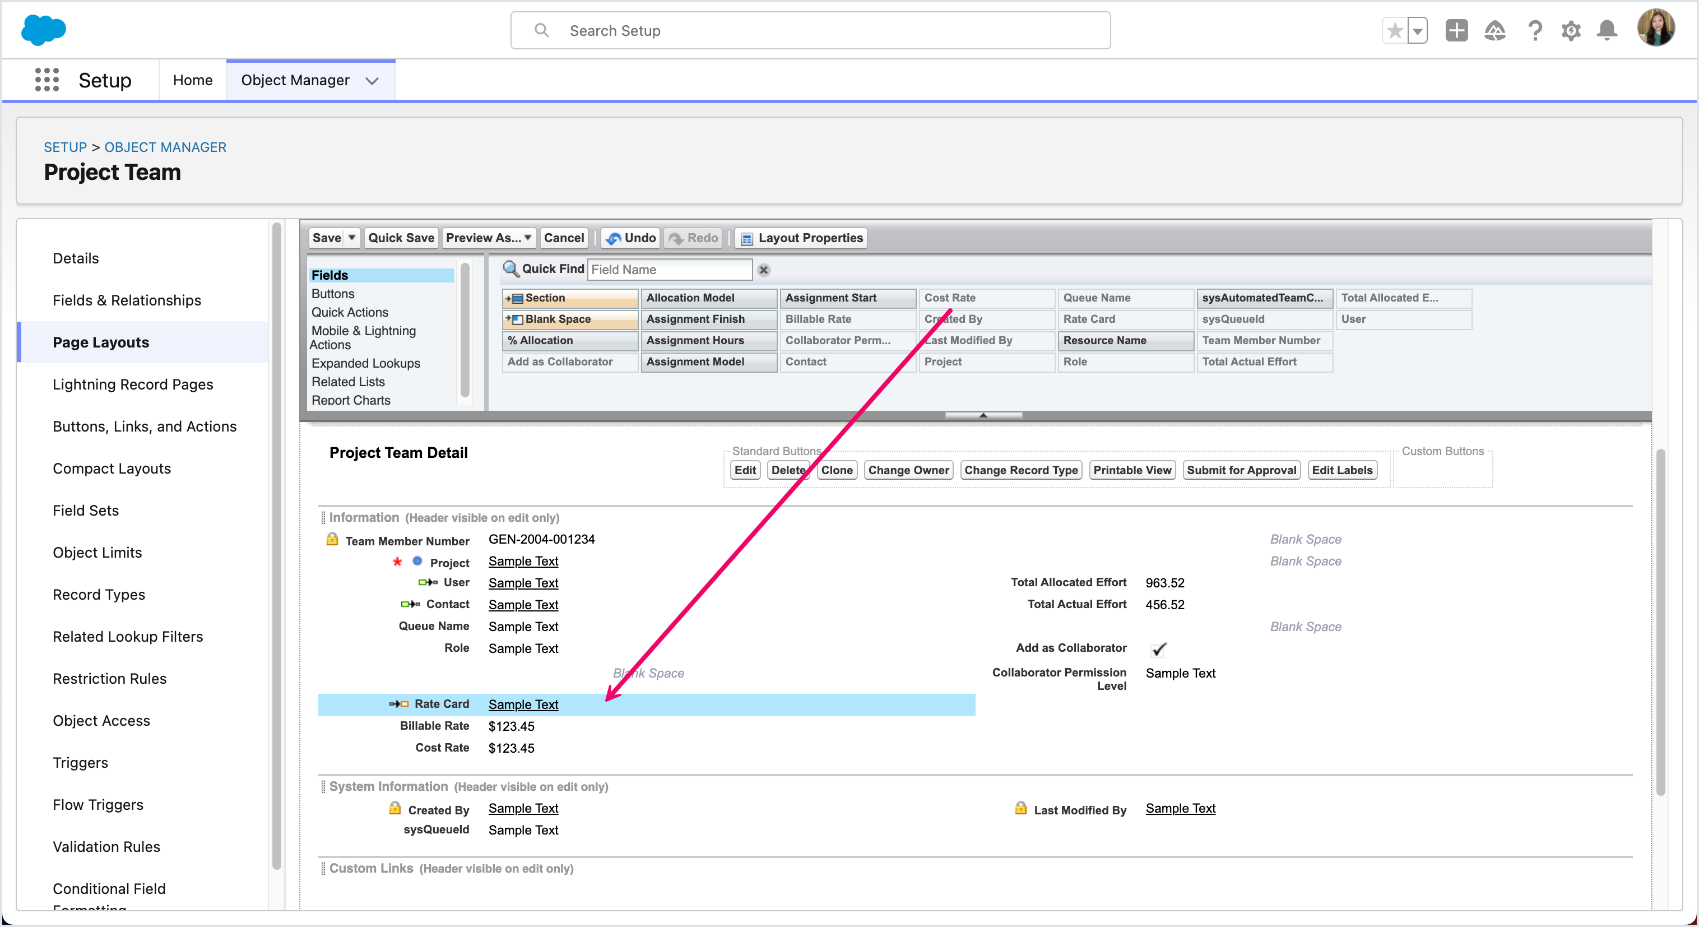
Task: Select Buttons in the palette category list
Action: 332,294
